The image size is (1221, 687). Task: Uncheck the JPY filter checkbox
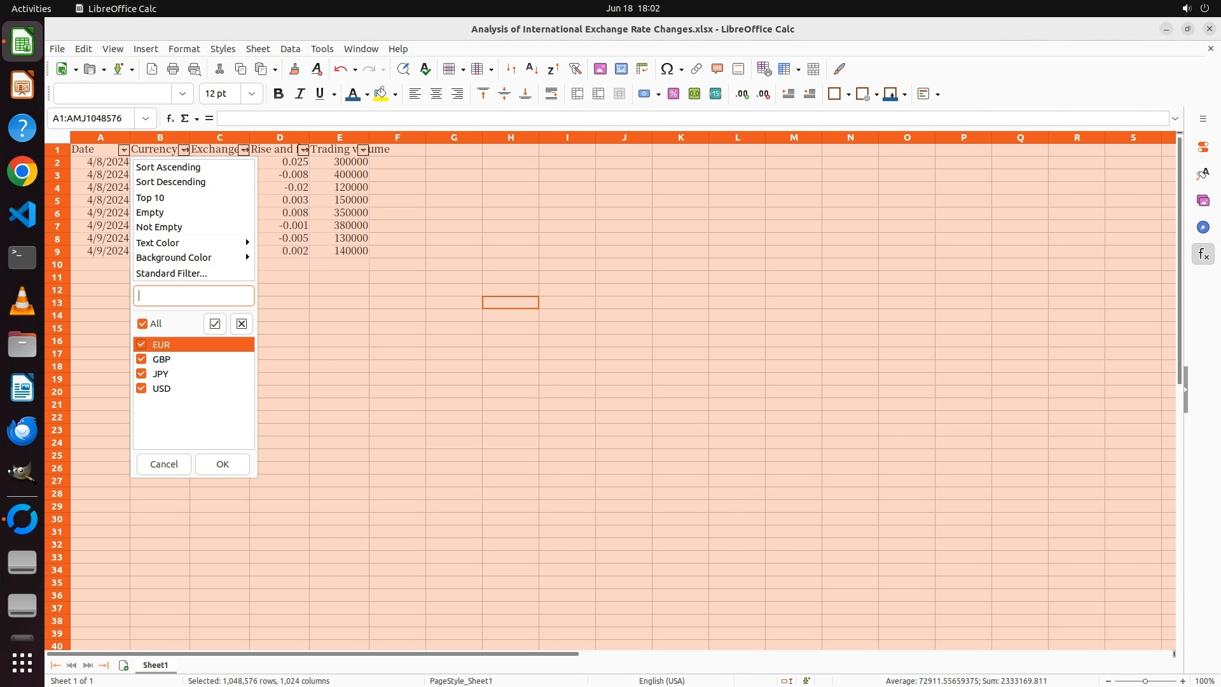coord(142,374)
